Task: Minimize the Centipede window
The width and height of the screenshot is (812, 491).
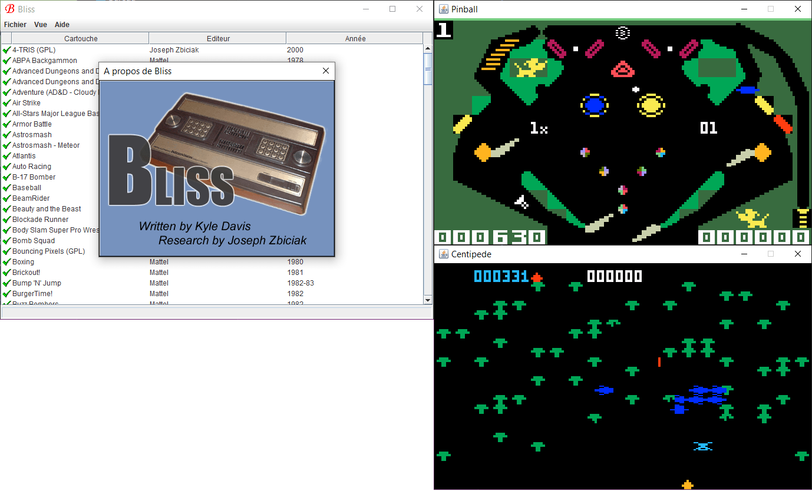Action: click(x=744, y=254)
